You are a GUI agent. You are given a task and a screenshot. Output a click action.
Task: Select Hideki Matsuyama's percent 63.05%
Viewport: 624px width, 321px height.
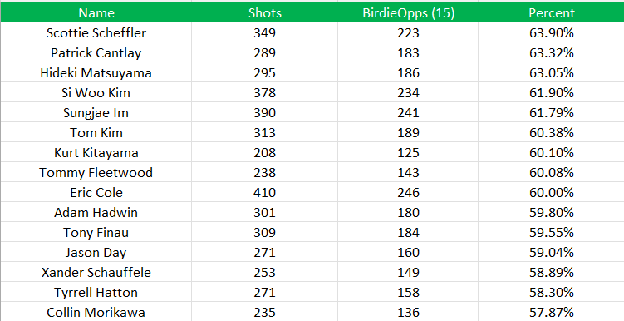(551, 72)
